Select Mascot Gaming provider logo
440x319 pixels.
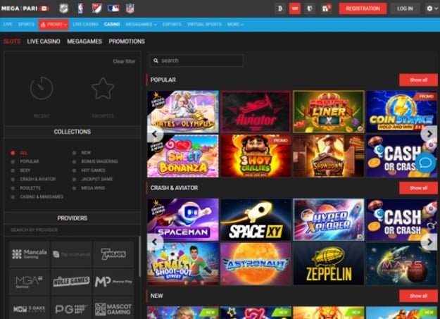pos(113,308)
